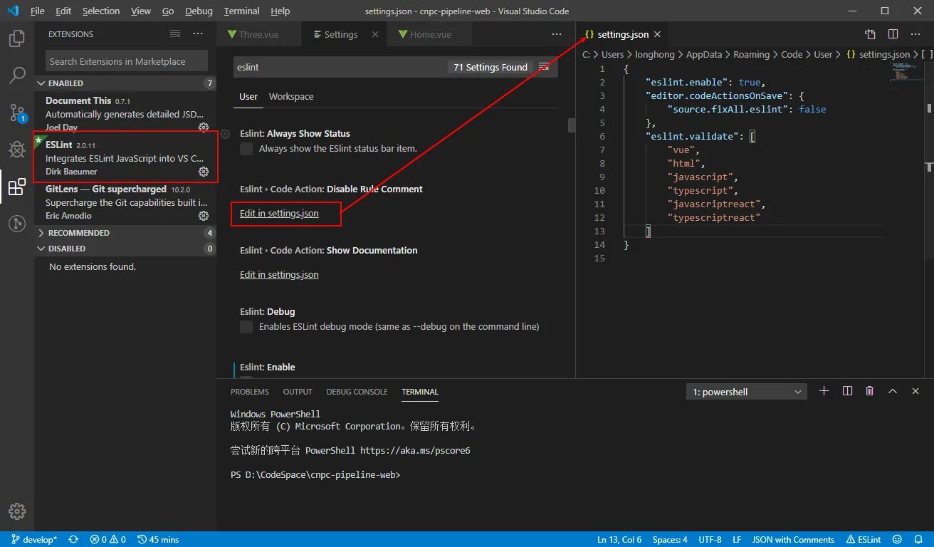Image resolution: width=934 pixels, height=547 pixels.
Task: Open the Source Control view
Action: point(17,113)
